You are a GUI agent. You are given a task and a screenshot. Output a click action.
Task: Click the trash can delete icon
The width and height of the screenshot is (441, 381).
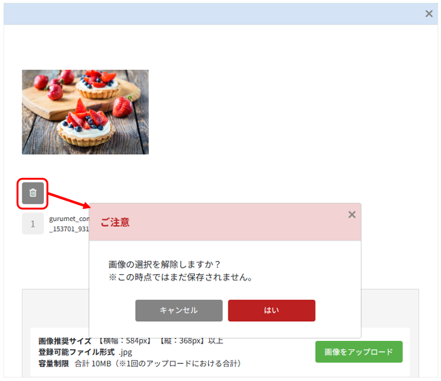pyautogui.click(x=33, y=193)
